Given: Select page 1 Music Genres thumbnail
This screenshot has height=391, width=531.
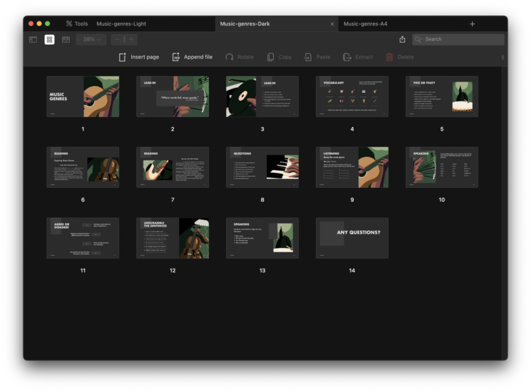Looking at the screenshot, I should 82,97.
